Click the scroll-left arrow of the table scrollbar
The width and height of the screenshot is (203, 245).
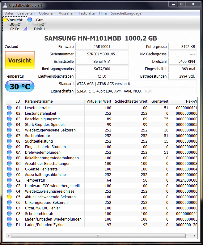click(x=8, y=236)
